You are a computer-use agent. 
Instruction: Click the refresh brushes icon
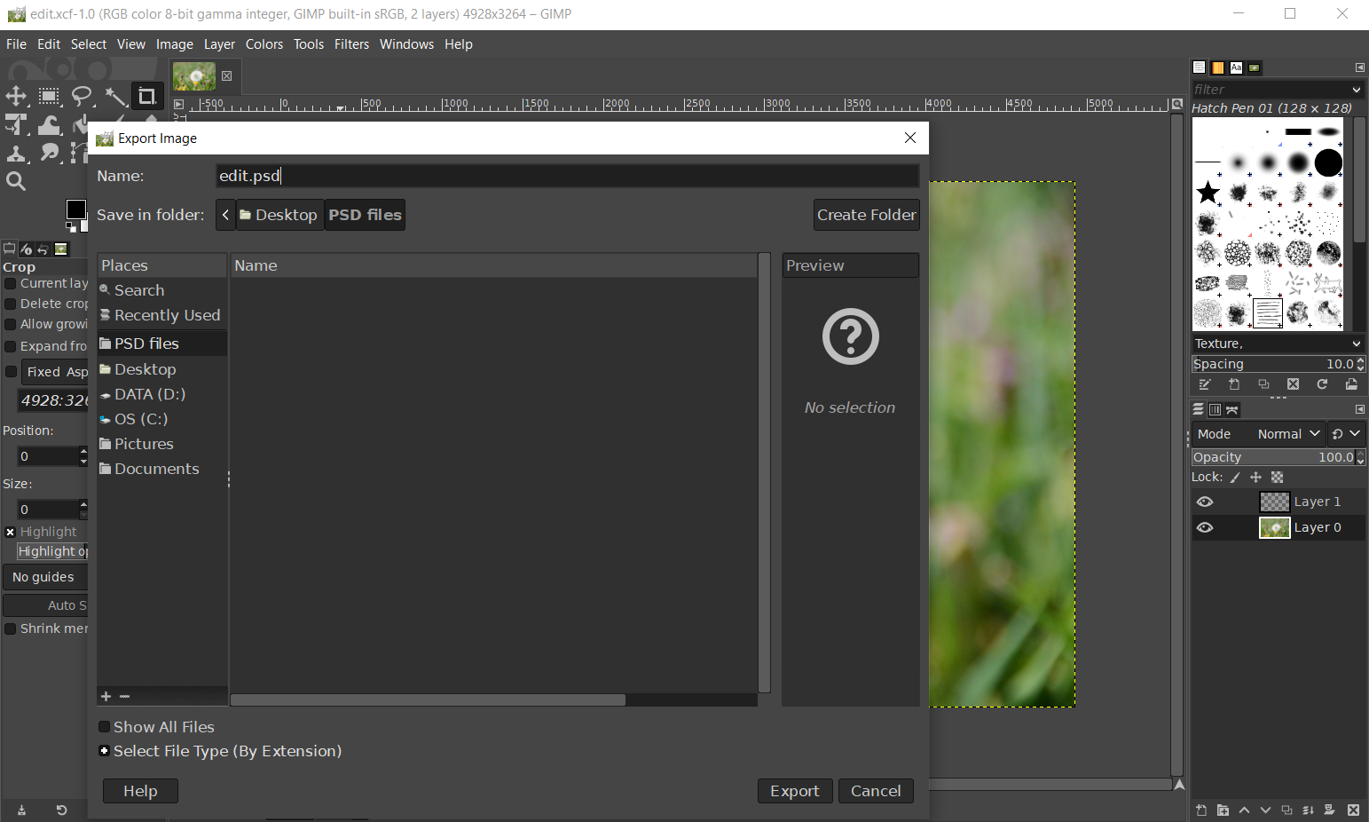(x=1322, y=384)
